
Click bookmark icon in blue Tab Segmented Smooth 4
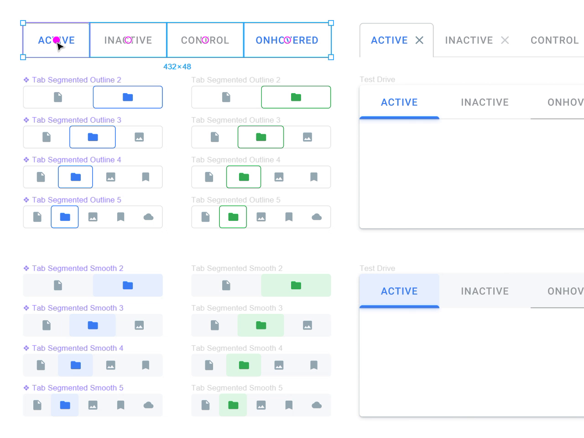146,365
